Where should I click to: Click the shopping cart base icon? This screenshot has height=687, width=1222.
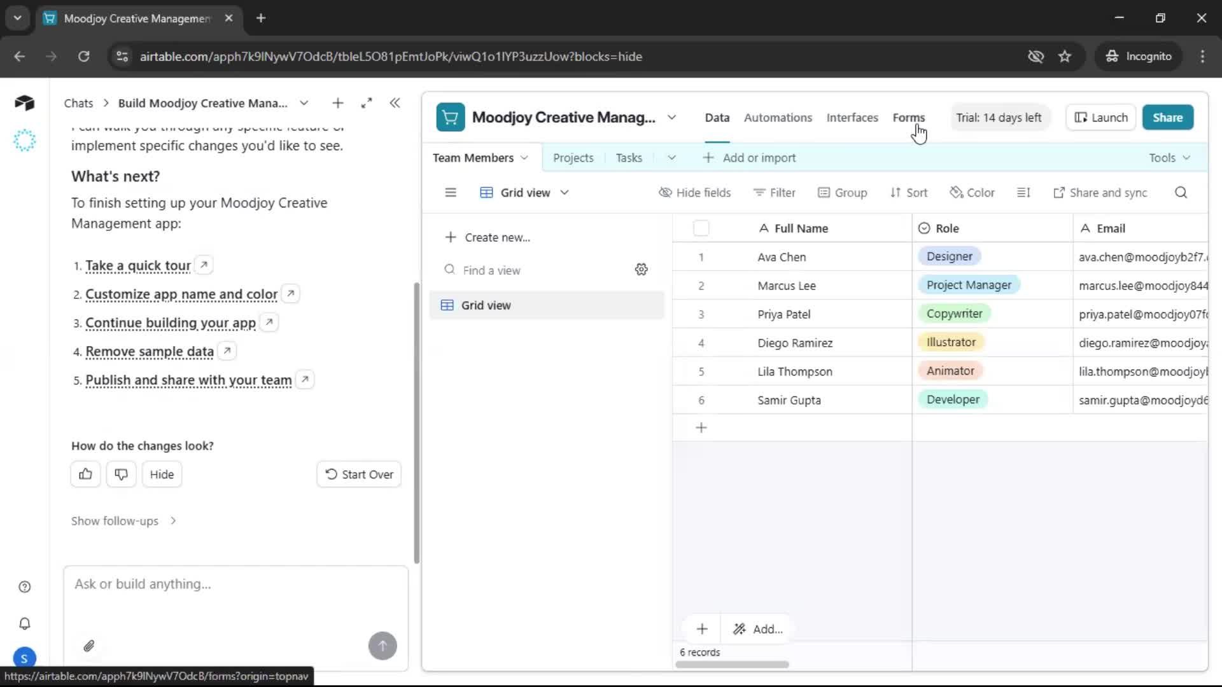point(451,118)
